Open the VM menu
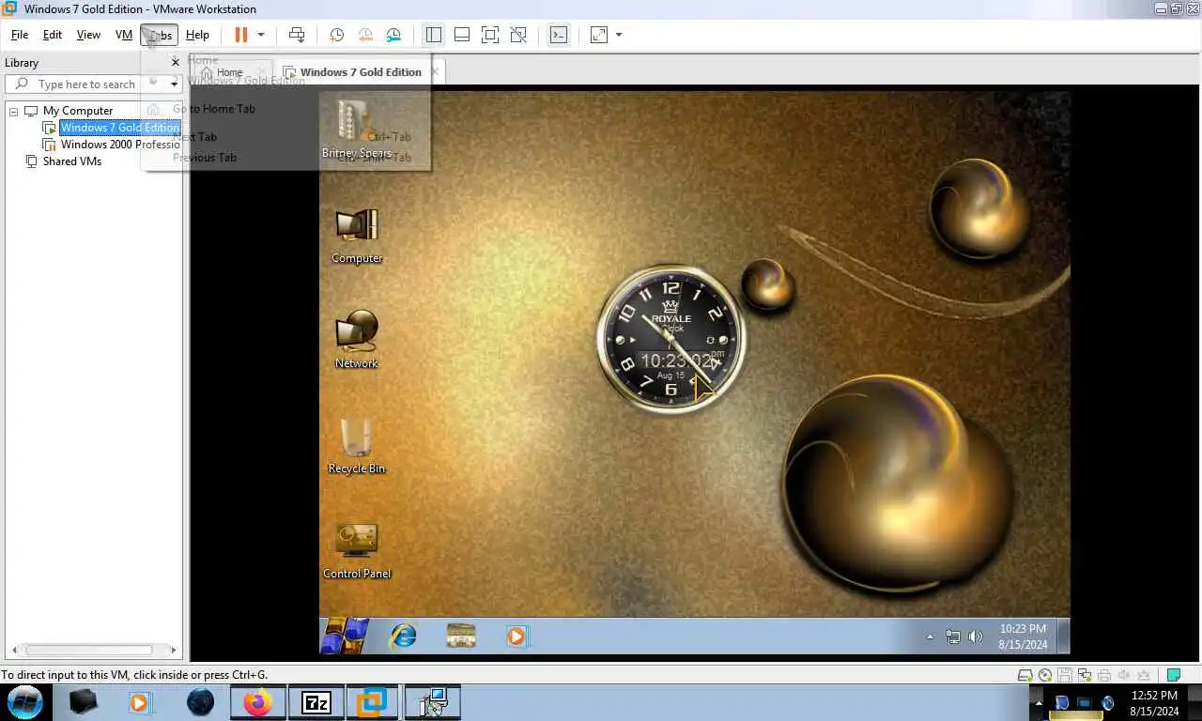This screenshot has height=721, width=1202. pos(124,35)
